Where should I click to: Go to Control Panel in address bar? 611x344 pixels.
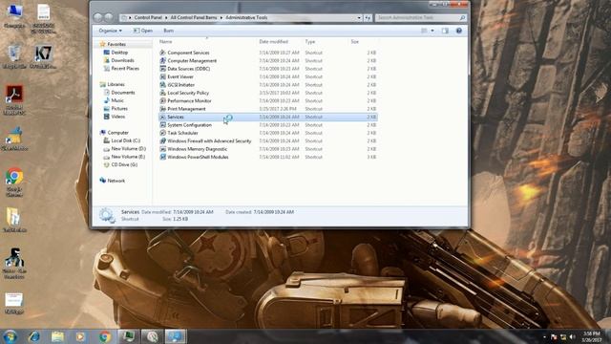coord(148,17)
